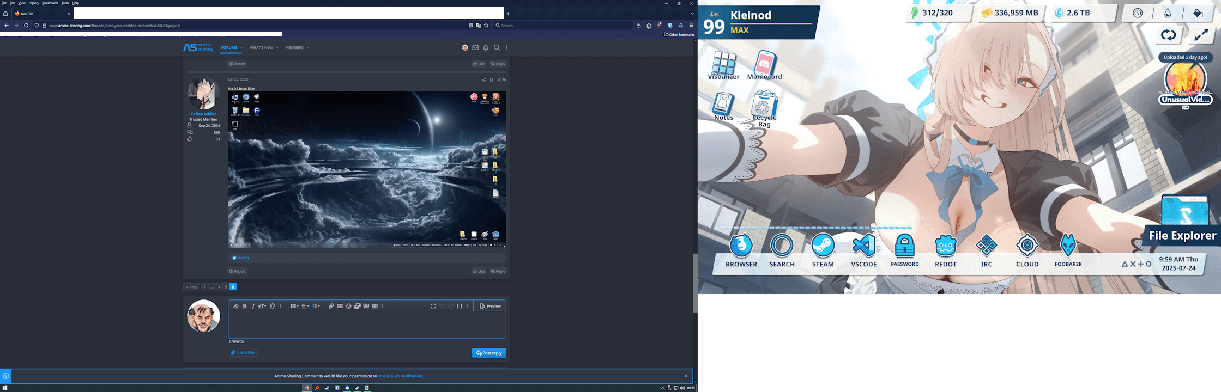
Task: Dismiss the push notification banner
Action: pos(686,376)
